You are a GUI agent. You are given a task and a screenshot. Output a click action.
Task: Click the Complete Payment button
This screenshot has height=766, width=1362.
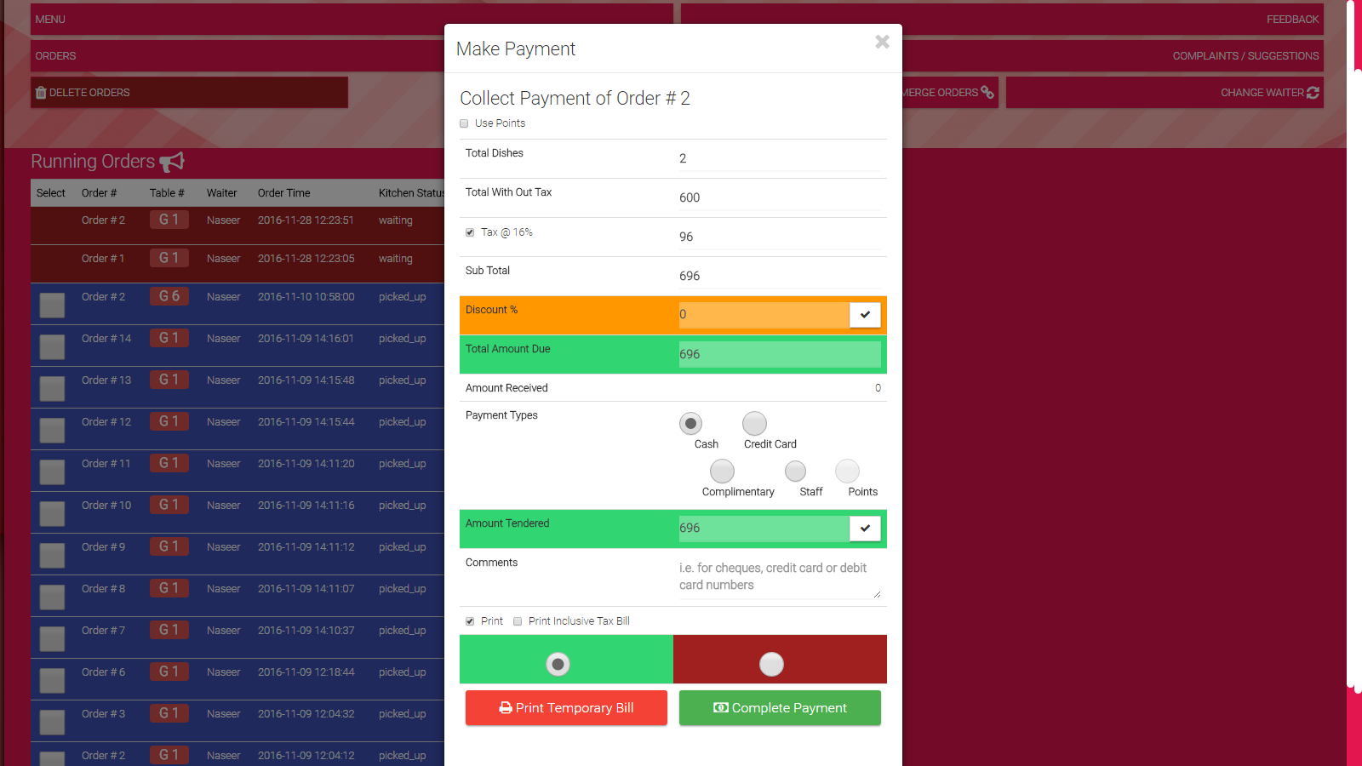coord(780,708)
